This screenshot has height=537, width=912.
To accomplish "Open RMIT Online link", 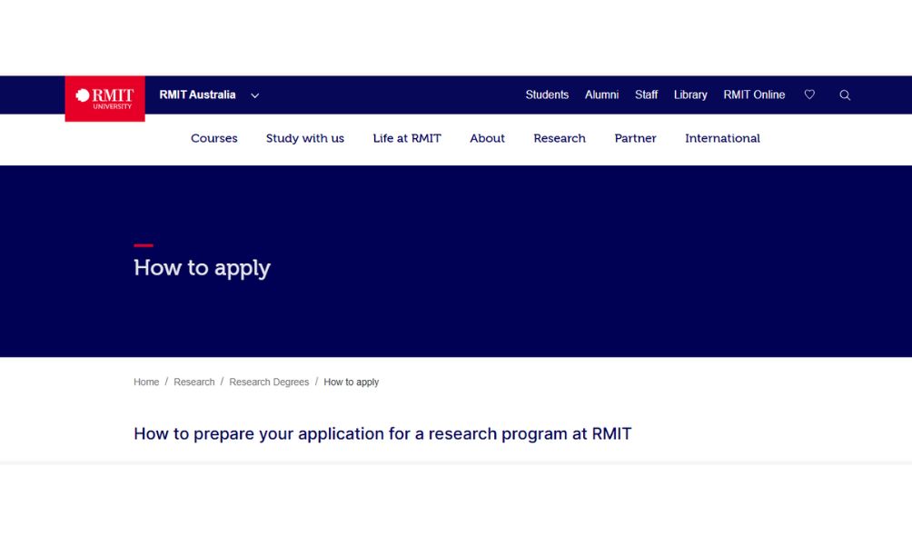I will [754, 94].
